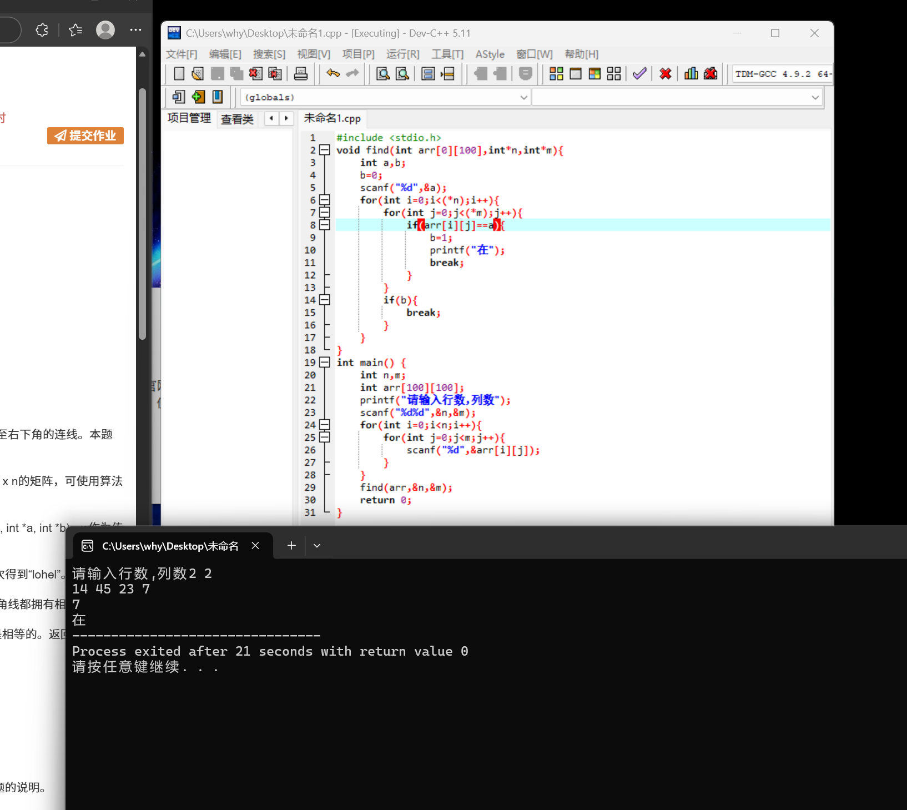Open the empty members dropdown beside globals

tap(677, 97)
